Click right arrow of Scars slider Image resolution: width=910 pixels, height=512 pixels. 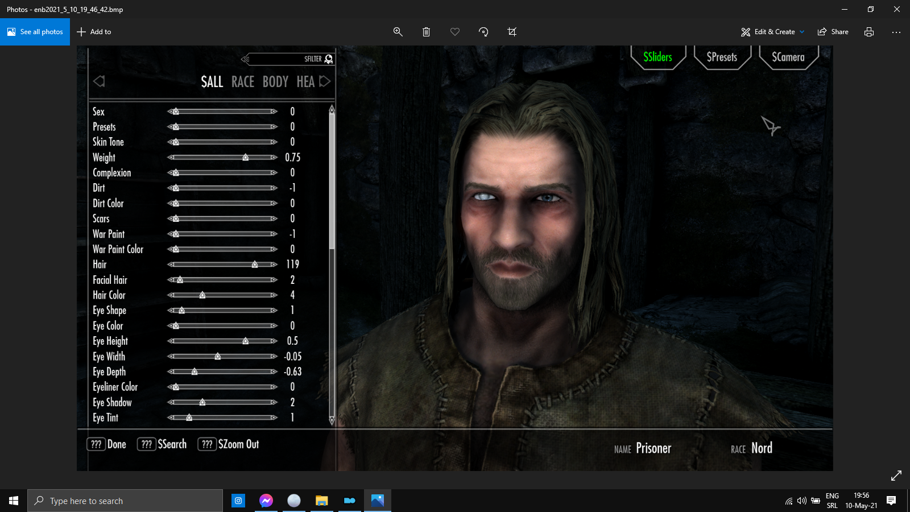point(274,219)
